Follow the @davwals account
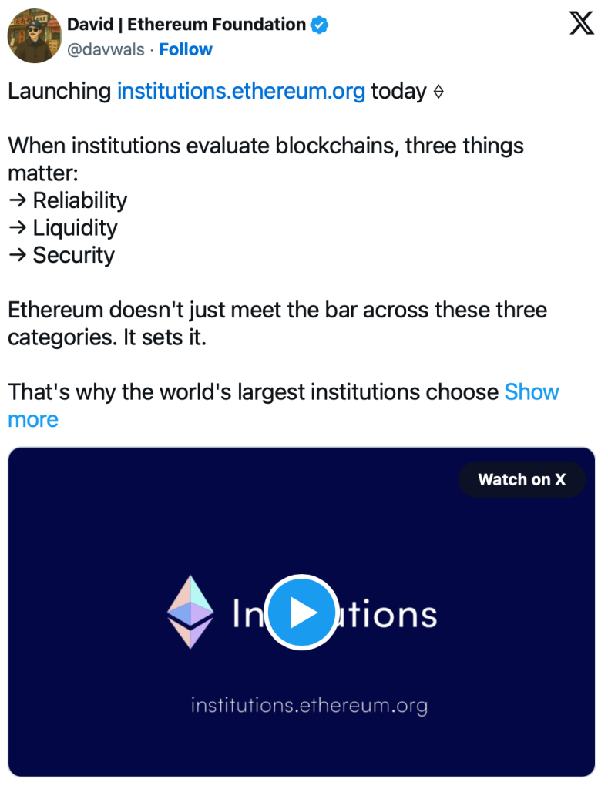 (186, 49)
